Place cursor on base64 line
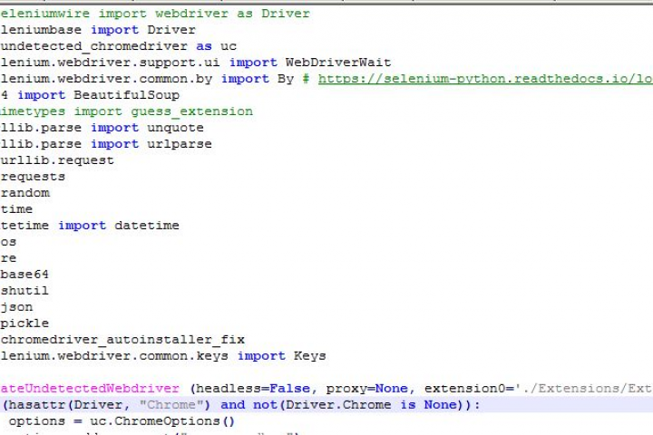 pyautogui.click(x=24, y=275)
